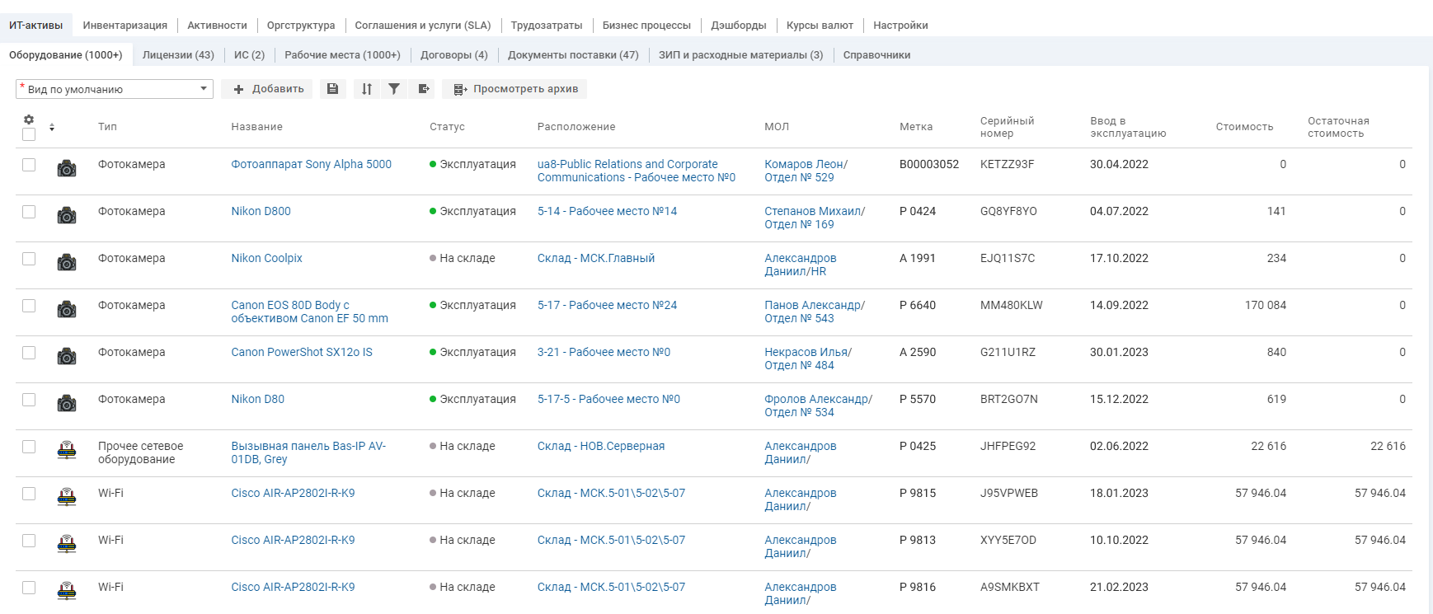The width and height of the screenshot is (1433, 614).
Task: Click camera icon of Nikon Coolpix row
Action: (67, 263)
